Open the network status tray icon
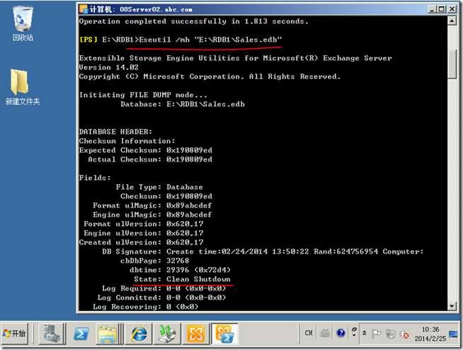The height and width of the screenshot is (350, 463). point(390,334)
